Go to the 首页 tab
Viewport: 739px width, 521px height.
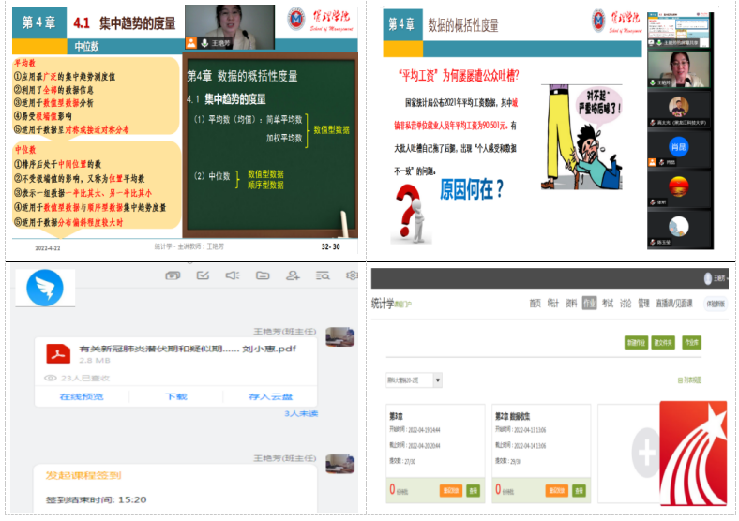coord(535,303)
